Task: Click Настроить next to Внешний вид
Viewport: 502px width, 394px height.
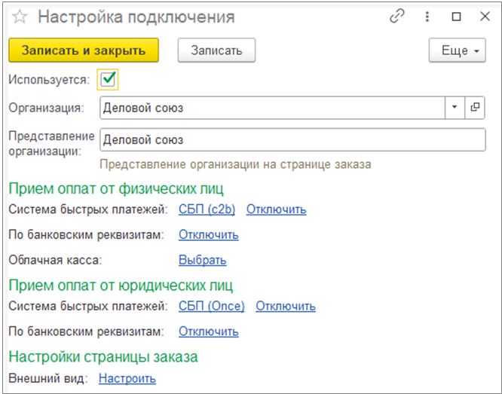Action: pos(127,378)
